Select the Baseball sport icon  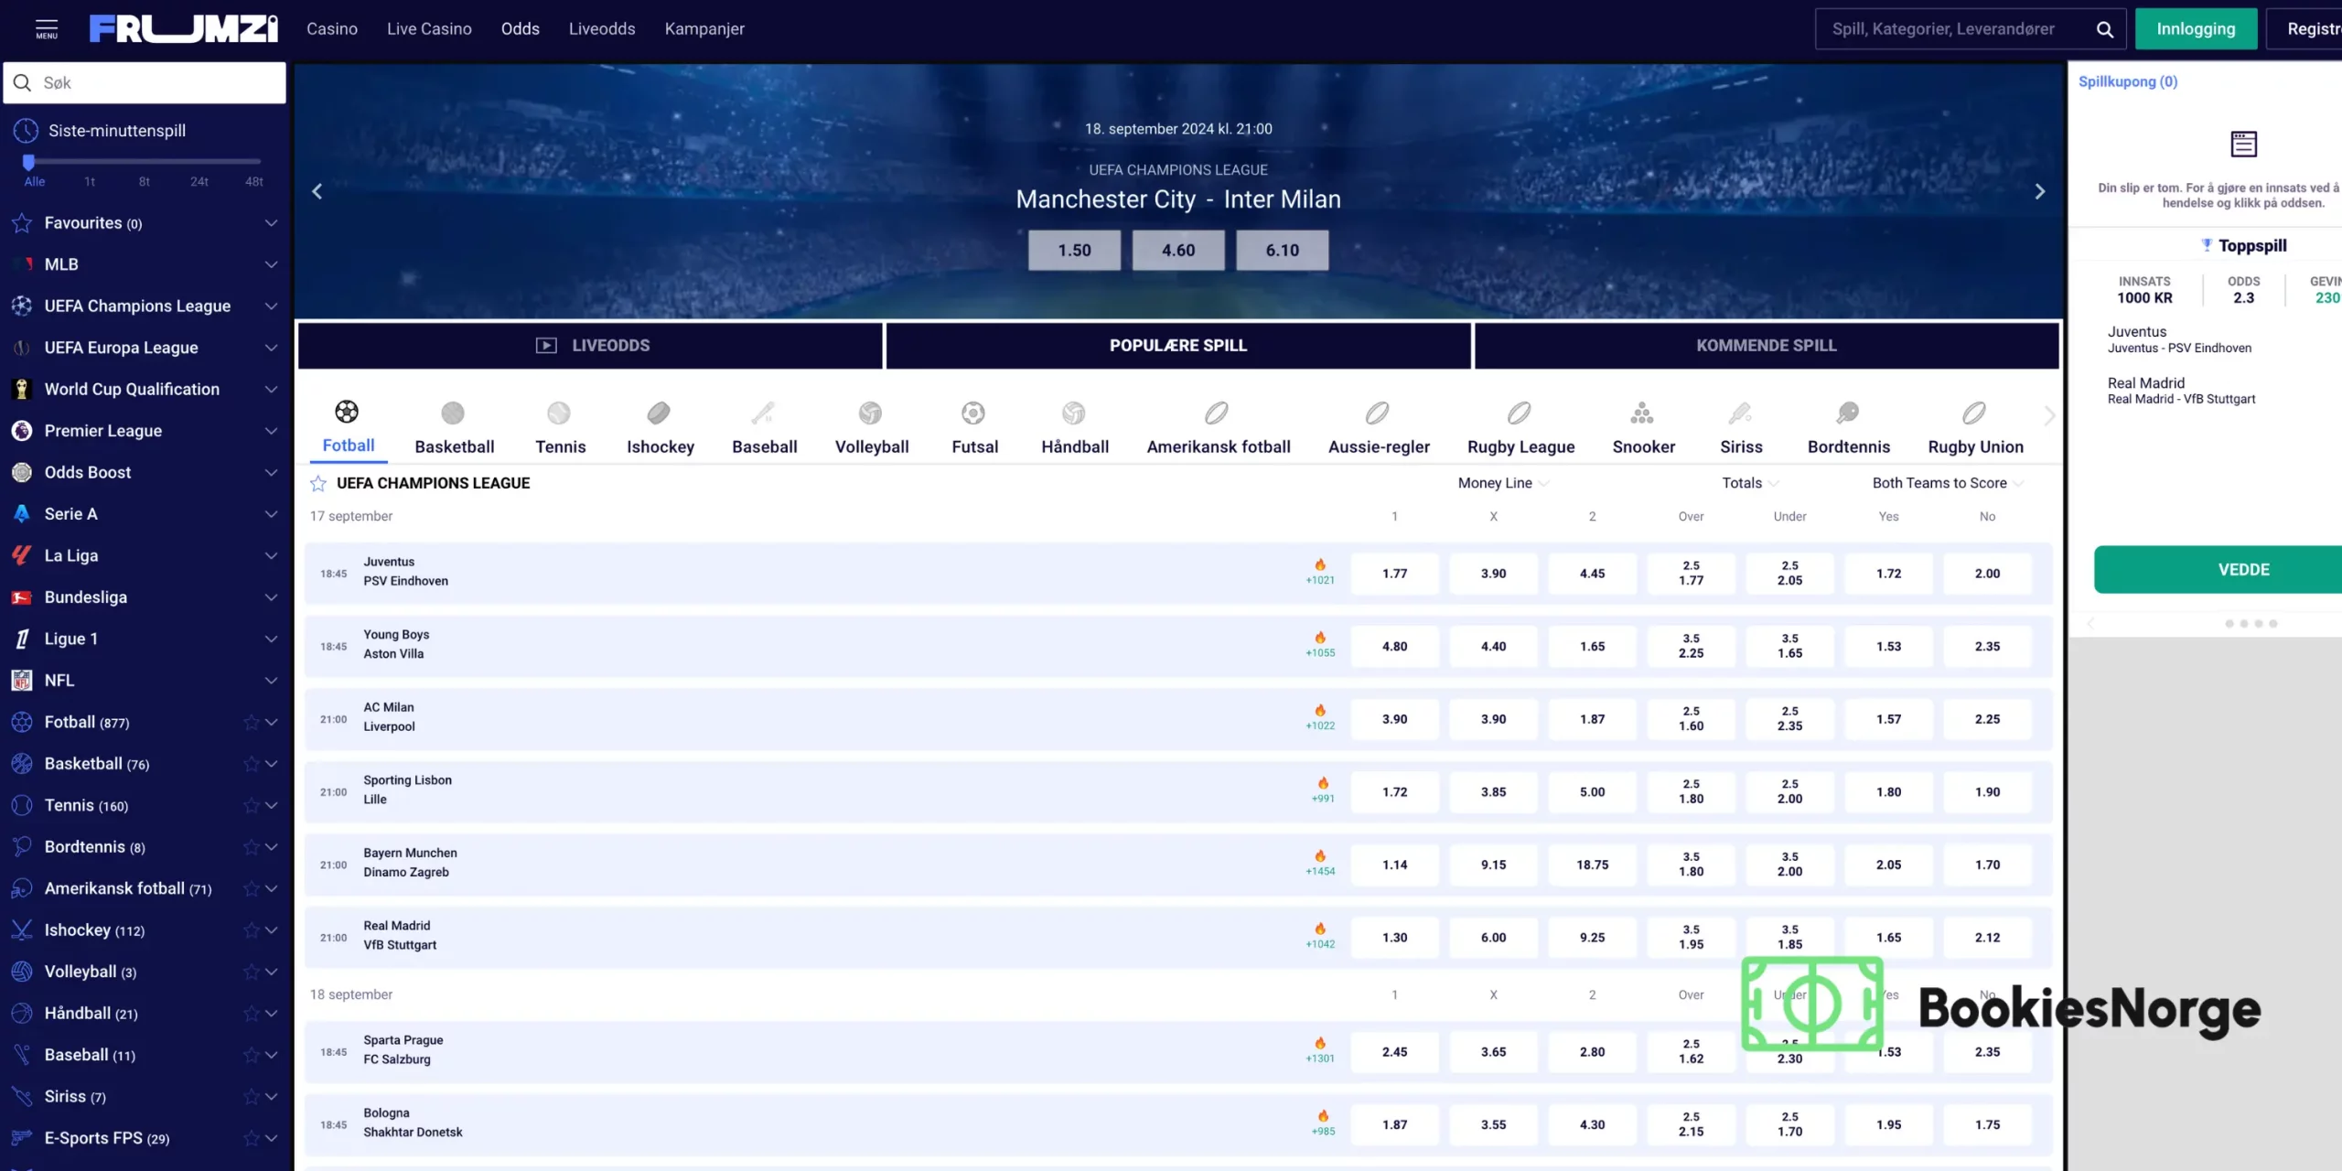tap(763, 414)
